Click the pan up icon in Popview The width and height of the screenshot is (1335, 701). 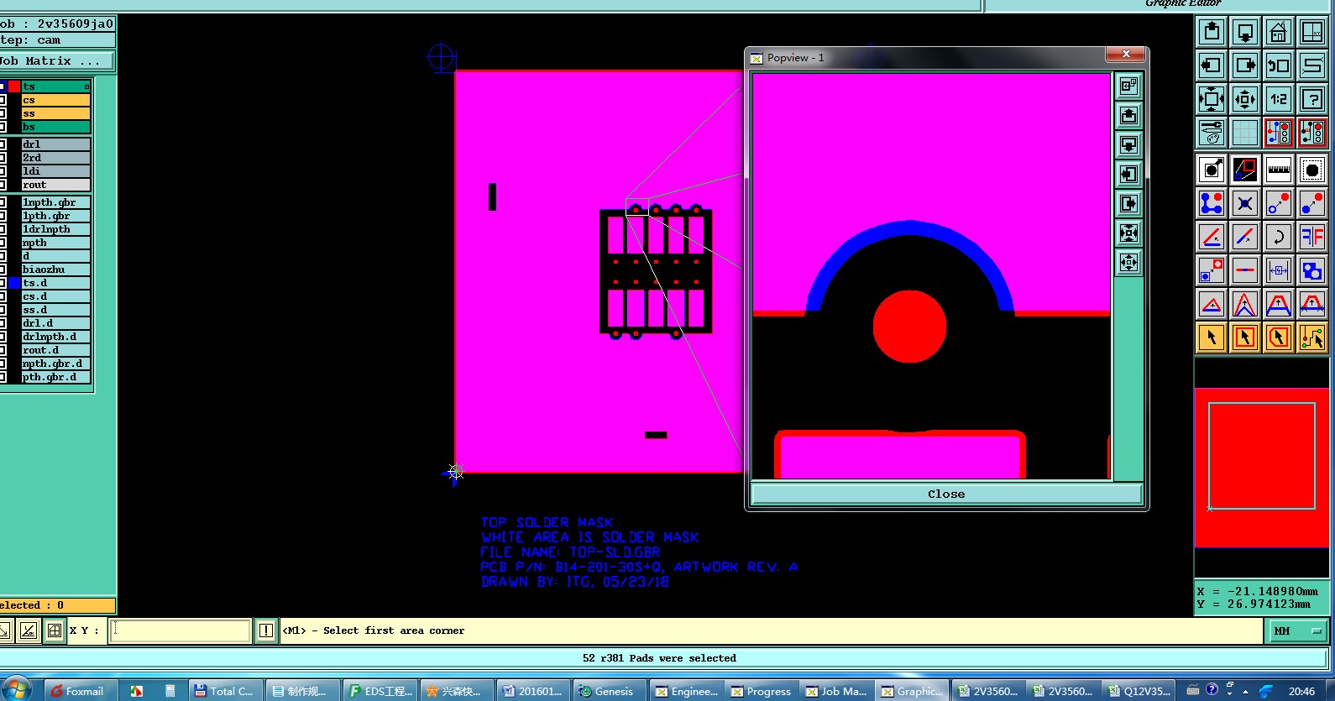pyautogui.click(x=1129, y=115)
